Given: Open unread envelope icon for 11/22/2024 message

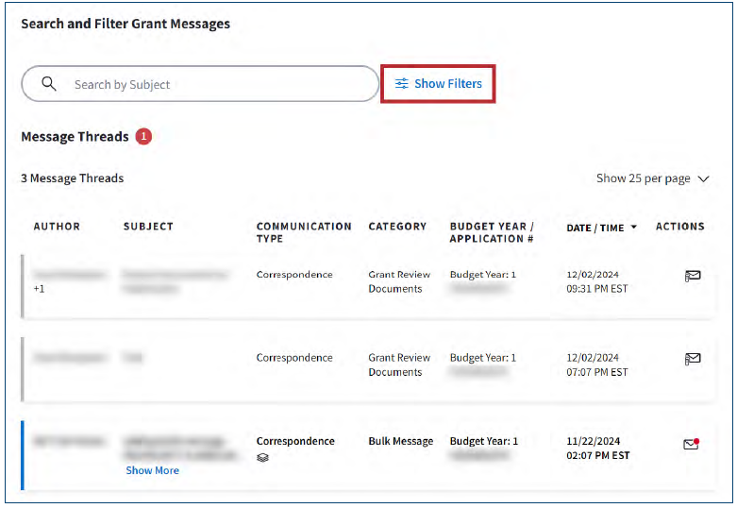Looking at the screenshot, I should click(x=692, y=444).
